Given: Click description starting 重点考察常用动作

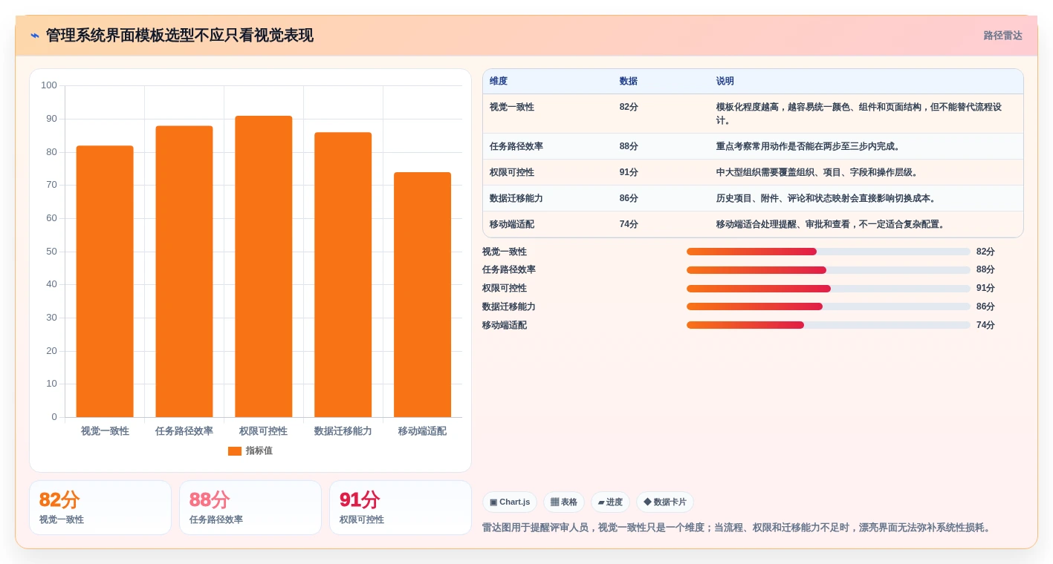Looking at the screenshot, I should coord(809,146).
